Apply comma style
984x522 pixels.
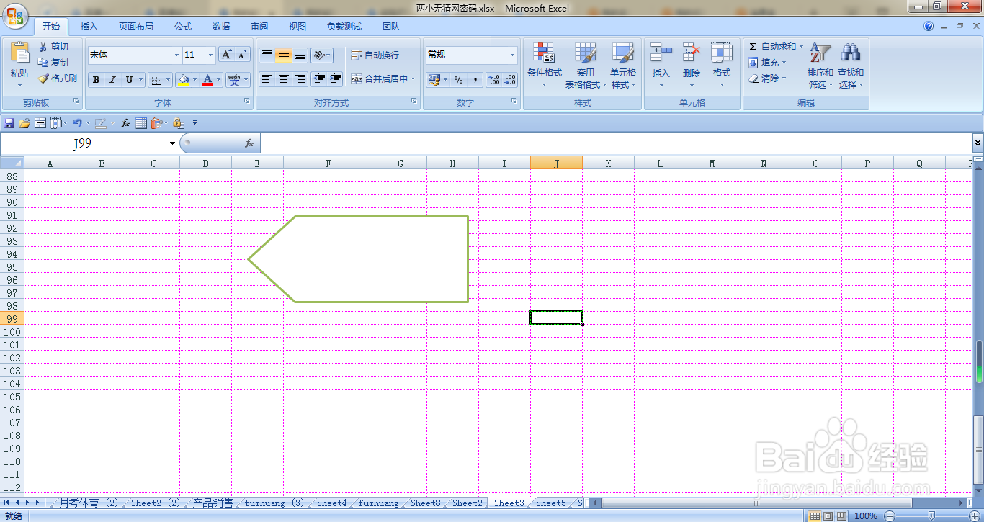475,80
